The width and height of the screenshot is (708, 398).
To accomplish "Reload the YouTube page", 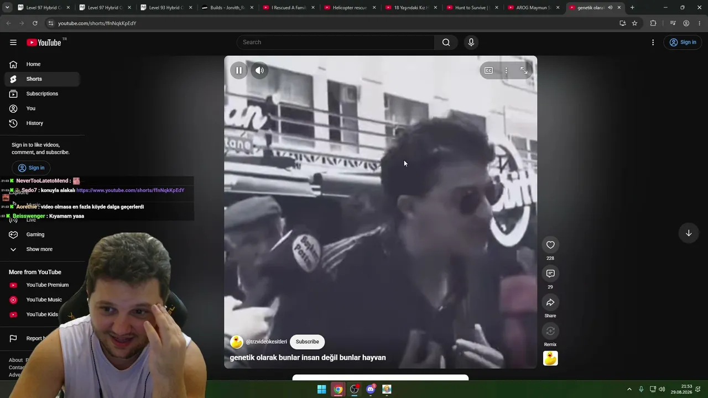I will coord(35,23).
